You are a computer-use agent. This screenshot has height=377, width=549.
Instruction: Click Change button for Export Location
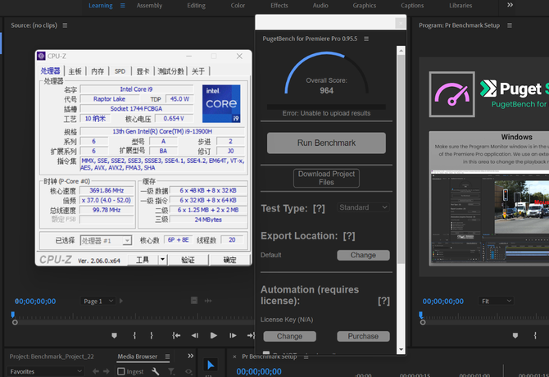tap(363, 255)
